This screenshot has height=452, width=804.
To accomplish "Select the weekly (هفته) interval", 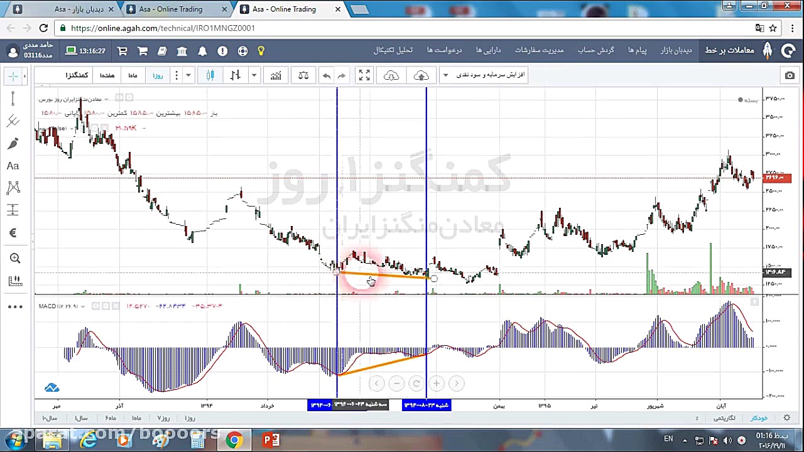I will point(107,75).
